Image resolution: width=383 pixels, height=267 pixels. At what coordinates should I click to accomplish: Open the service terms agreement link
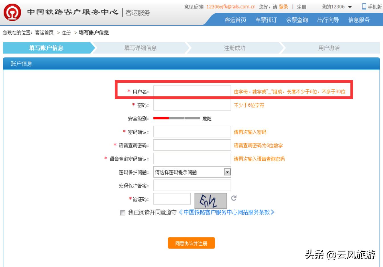227,212
